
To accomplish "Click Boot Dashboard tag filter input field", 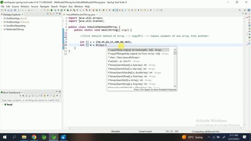I will click(31, 100).
